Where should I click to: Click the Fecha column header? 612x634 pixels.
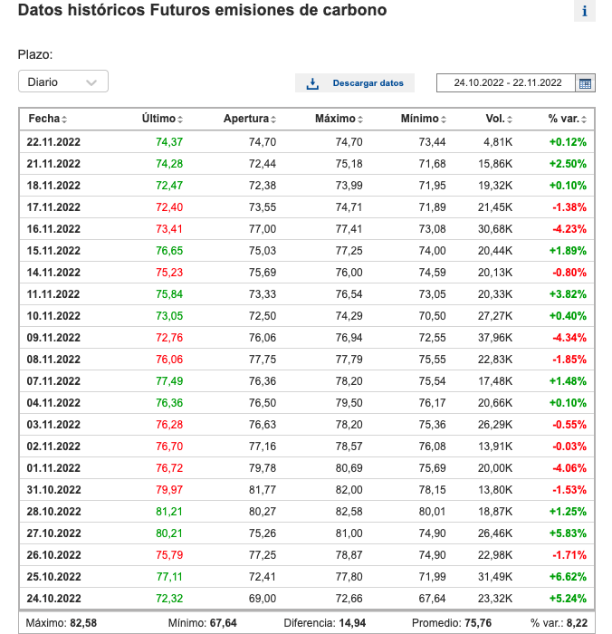click(44, 119)
